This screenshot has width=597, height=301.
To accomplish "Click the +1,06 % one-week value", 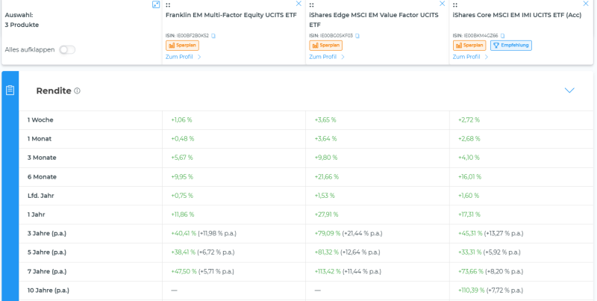I will [x=181, y=120].
